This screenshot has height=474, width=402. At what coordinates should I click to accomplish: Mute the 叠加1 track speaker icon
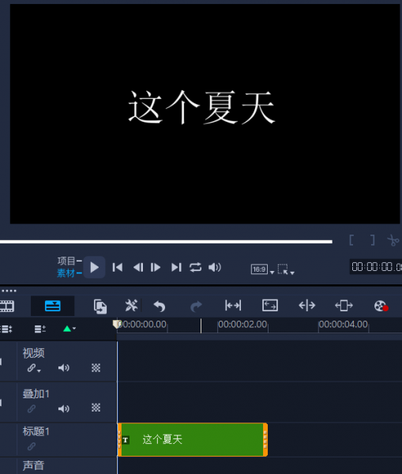point(64,408)
